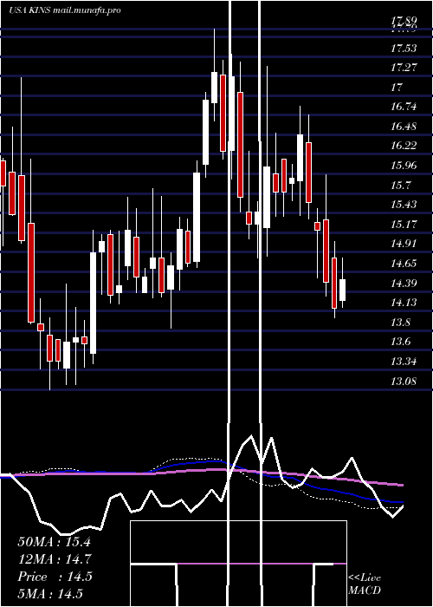This screenshot has height=607, width=433.
Task: Click the 13.08 price axis label
Action: 404,382
